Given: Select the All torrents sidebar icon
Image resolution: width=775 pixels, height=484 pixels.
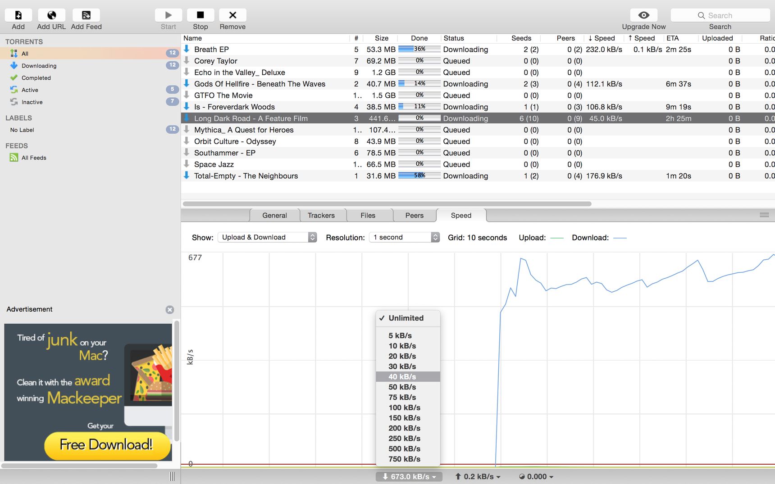Looking at the screenshot, I should (x=14, y=53).
